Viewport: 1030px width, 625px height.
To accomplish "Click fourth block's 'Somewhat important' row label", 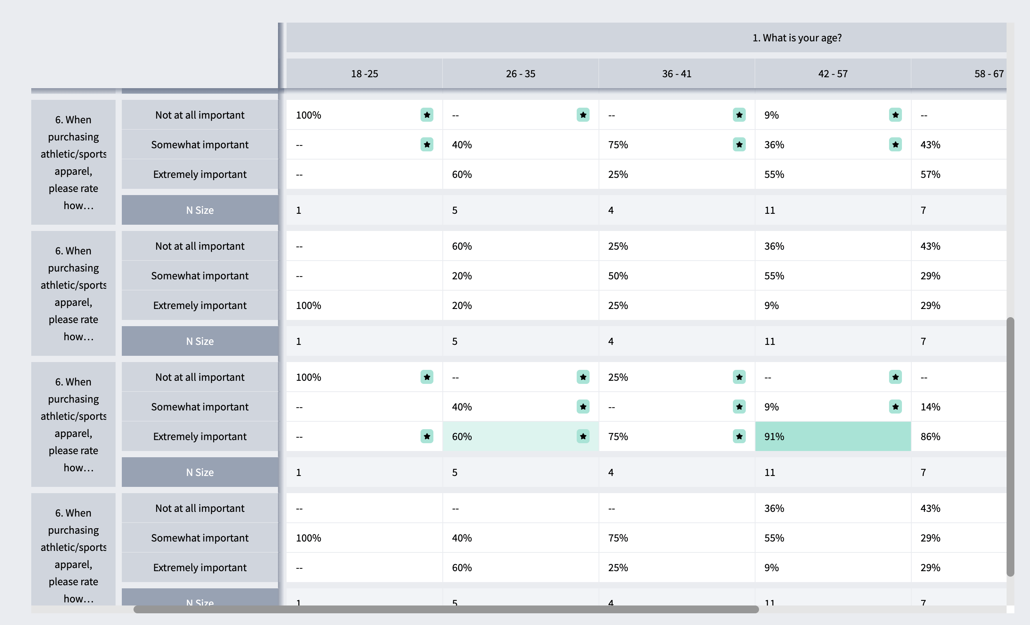I will (200, 538).
